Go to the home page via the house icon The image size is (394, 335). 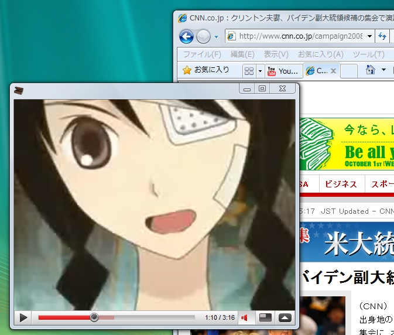tap(370, 70)
